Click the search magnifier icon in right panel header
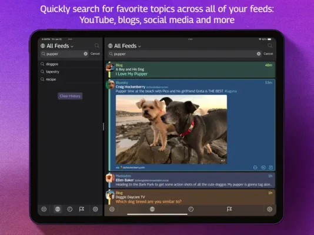314x235 pixels. (270, 46)
